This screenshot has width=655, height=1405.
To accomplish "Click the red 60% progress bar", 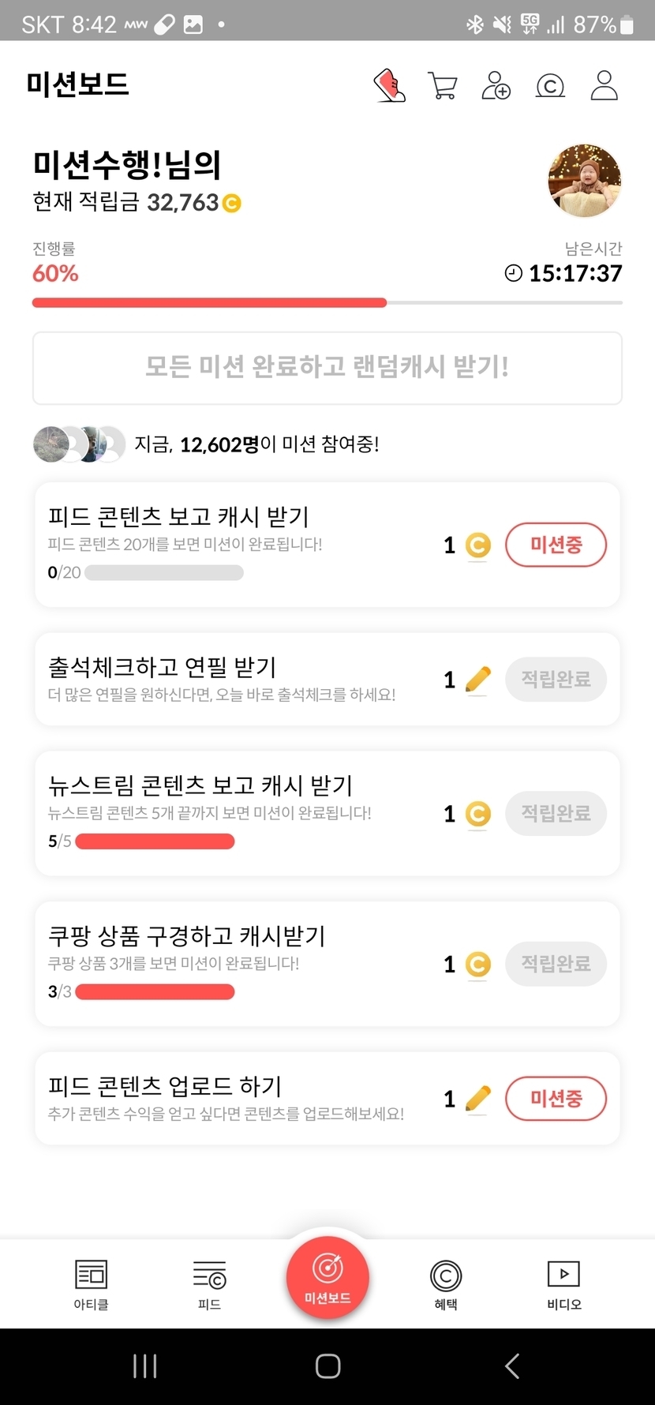I will 209,302.
